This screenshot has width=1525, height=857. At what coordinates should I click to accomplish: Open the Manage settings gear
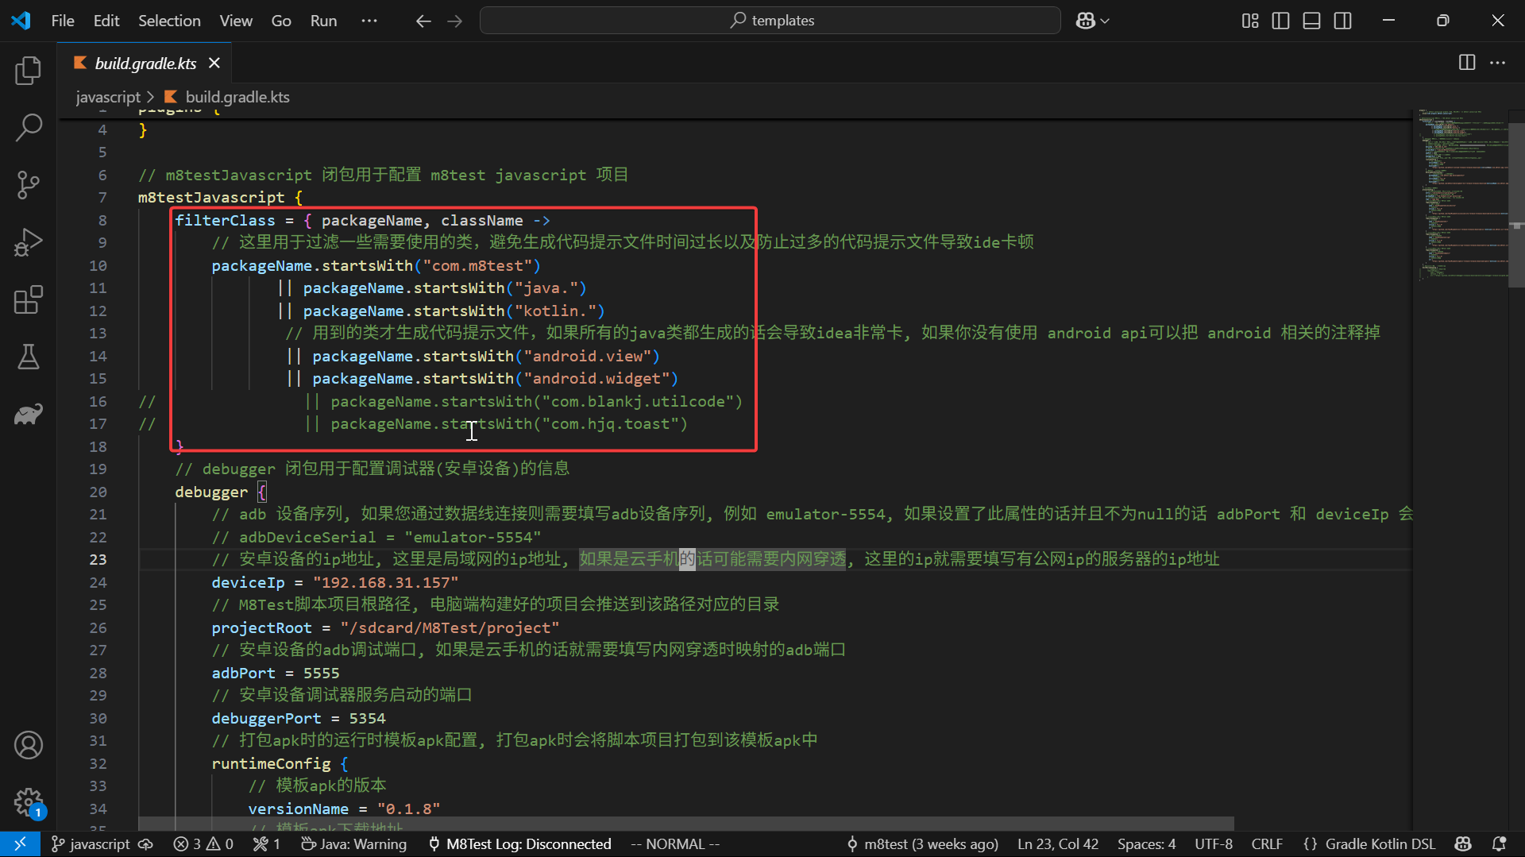click(28, 802)
